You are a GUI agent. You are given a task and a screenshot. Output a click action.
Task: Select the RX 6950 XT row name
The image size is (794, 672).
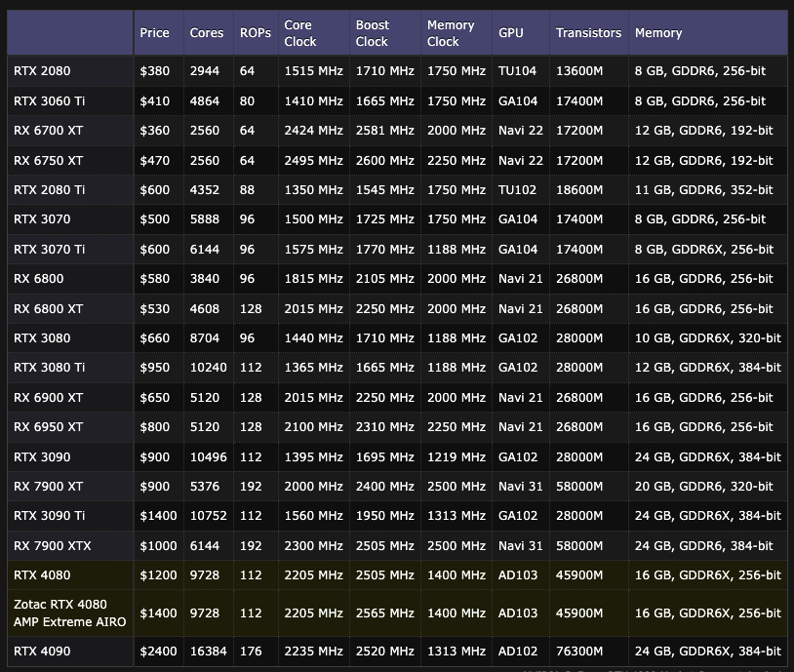(48, 427)
